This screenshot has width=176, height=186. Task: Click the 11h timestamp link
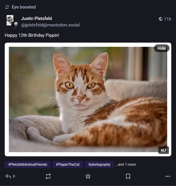pyautogui.click(x=167, y=19)
